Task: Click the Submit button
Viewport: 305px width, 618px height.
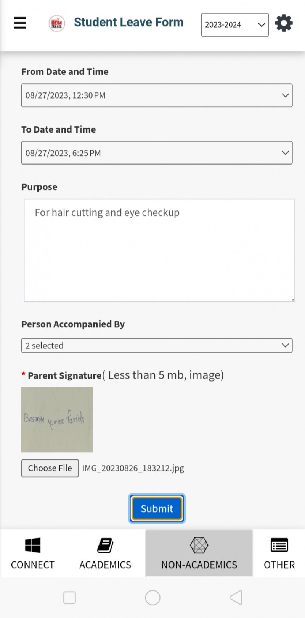Action: coord(157,508)
